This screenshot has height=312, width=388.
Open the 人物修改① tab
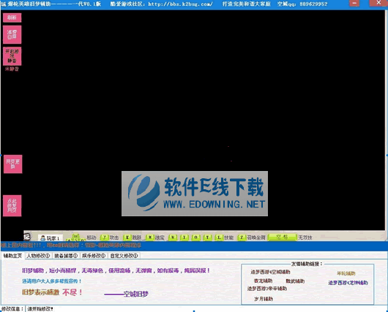[38, 256]
